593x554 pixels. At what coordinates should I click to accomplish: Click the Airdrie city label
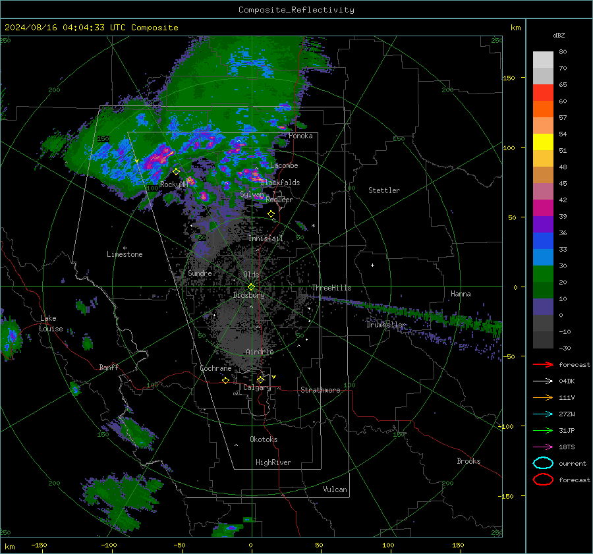(260, 352)
